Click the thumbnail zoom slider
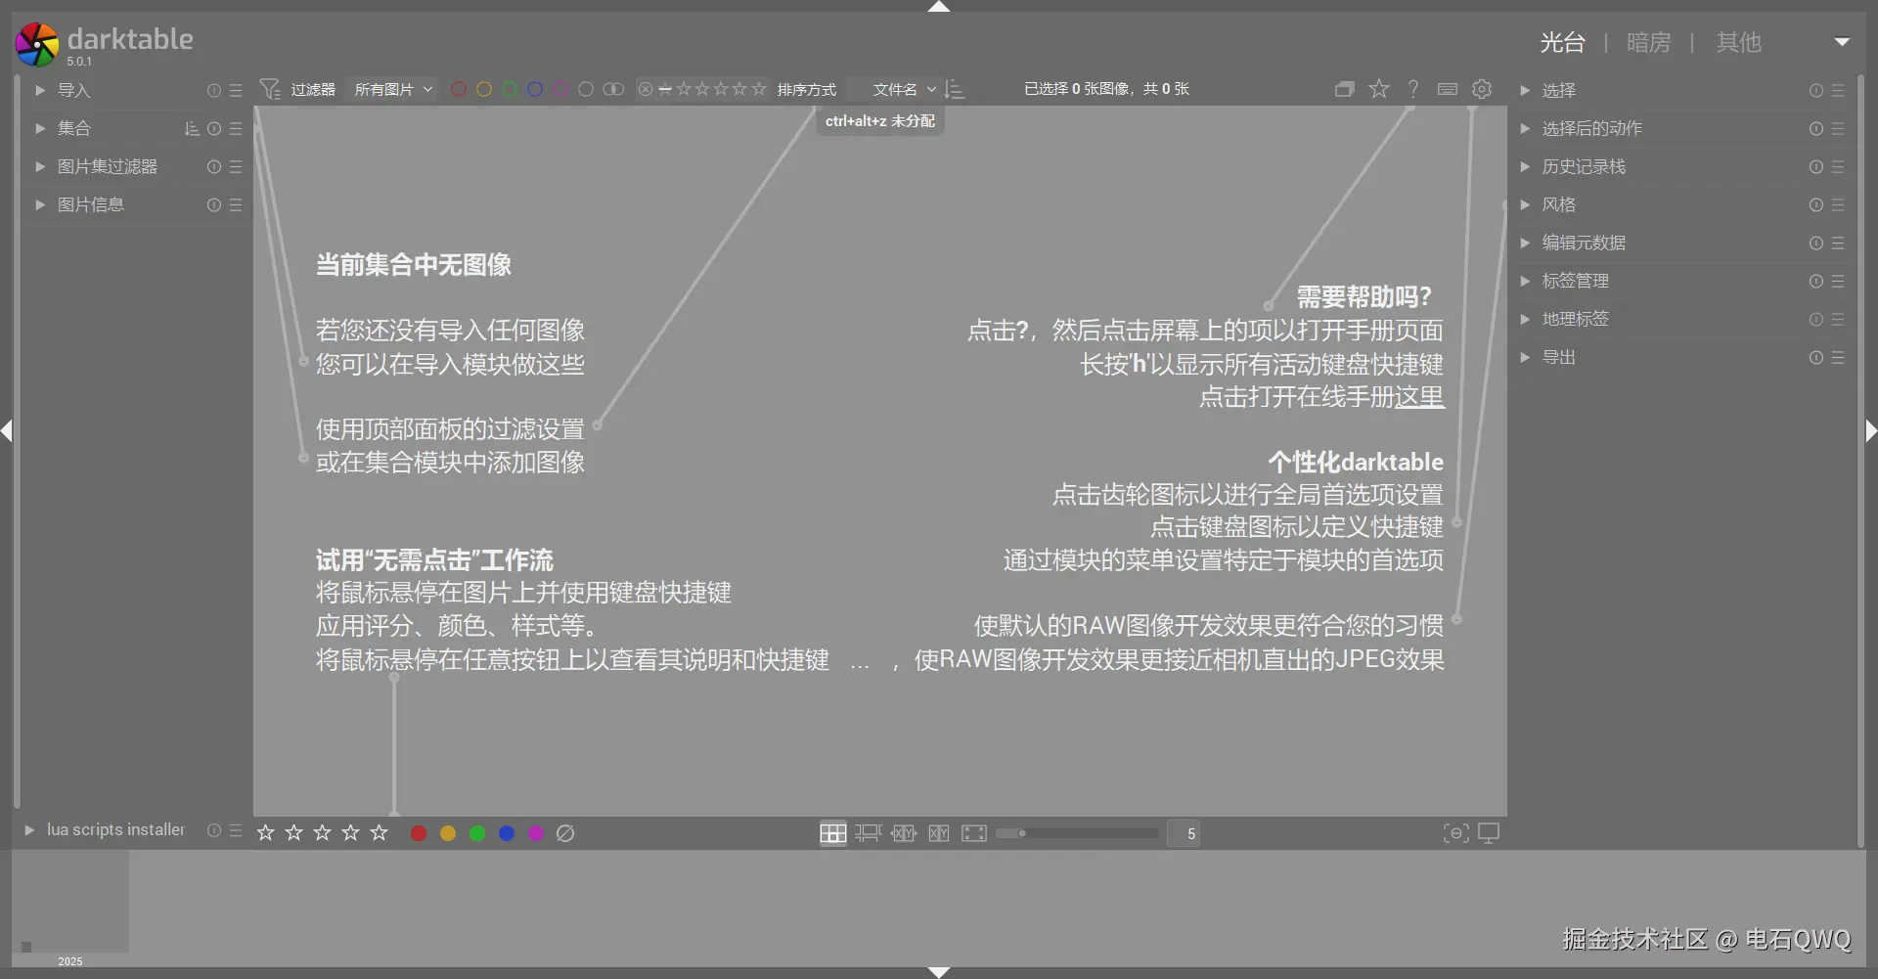 click(x=1077, y=833)
